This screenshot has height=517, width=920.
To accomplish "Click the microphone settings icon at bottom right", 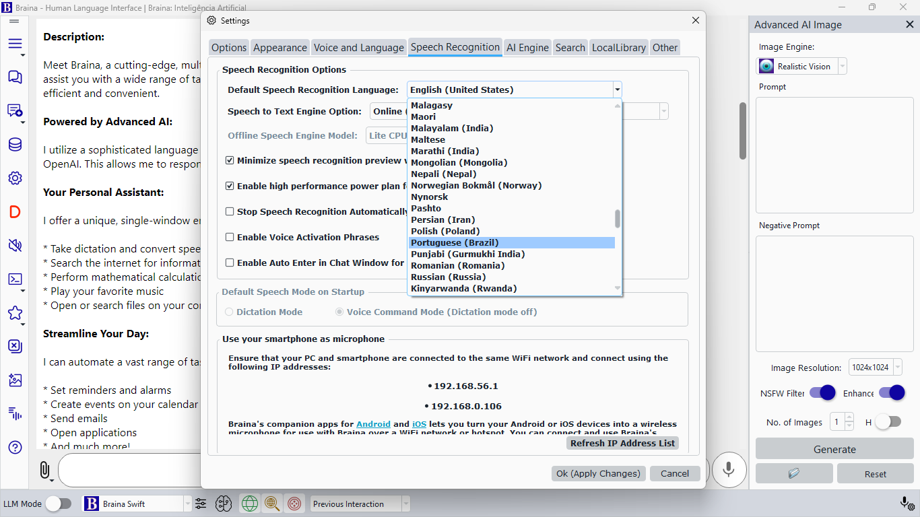I will click(x=907, y=504).
